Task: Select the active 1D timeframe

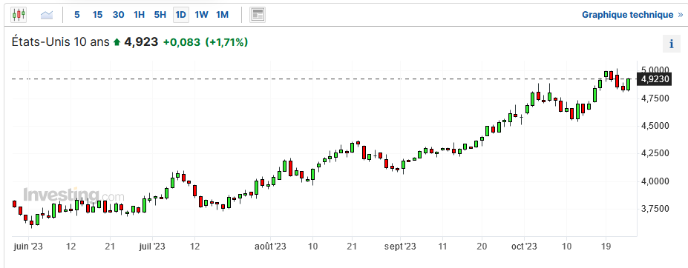Action: [181, 15]
